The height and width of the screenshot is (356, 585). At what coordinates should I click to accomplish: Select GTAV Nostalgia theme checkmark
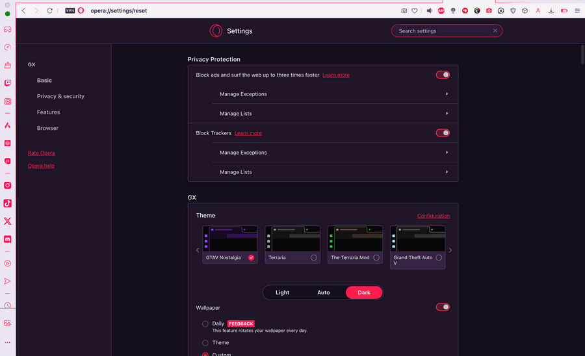click(x=252, y=258)
